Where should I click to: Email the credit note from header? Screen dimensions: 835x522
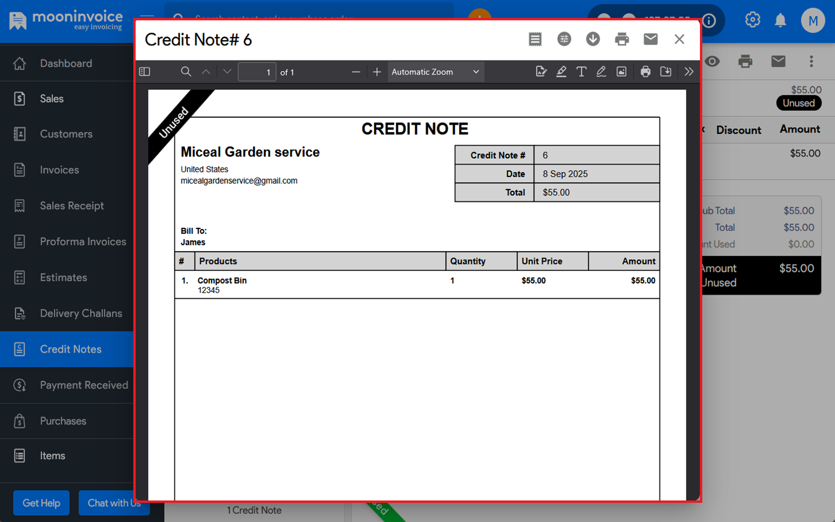coord(651,39)
